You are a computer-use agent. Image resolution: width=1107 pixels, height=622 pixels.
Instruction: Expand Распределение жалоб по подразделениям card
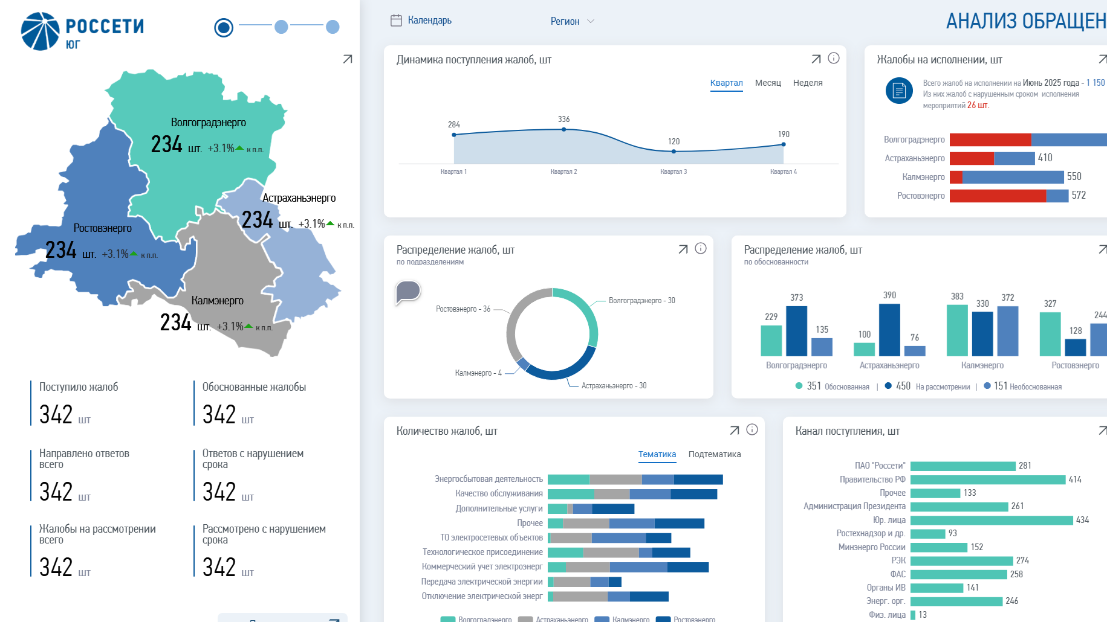tap(683, 249)
